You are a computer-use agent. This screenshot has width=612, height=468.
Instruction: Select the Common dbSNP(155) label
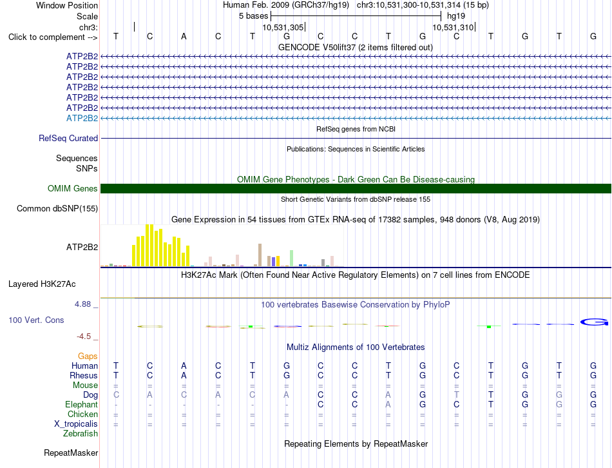pos(57,209)
